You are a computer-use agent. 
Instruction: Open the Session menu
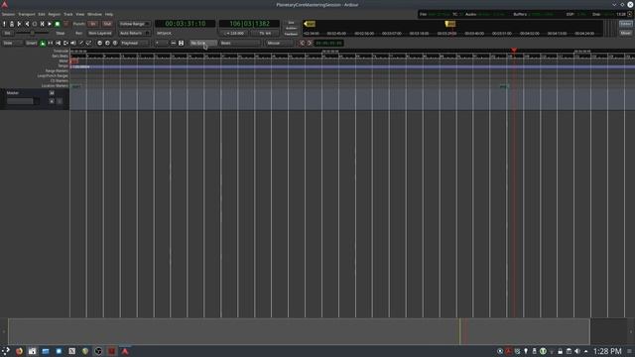point(8,14)
